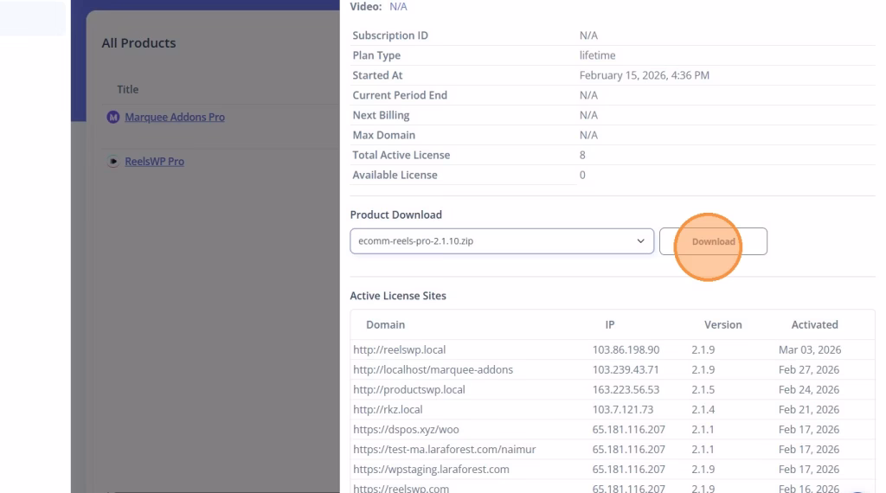The height and width of the screenshot is (493, 886).
Task: Click the purple Marquee Addons Pro icon
Action: click(x=112, y=117)
